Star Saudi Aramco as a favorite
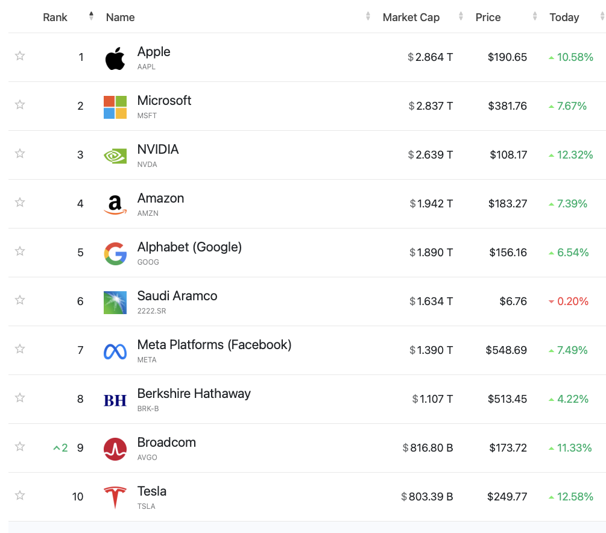This screenshot has width=606, height=533. [x=20, y=300]
